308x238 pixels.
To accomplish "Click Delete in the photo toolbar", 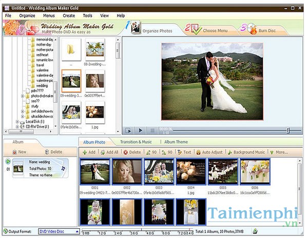I will pos(132,152).
